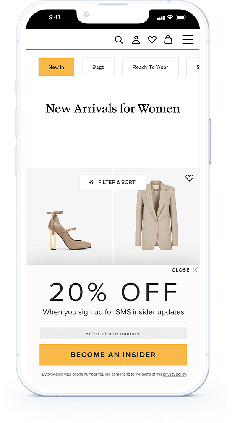
Task: Click the filter sliders icon
Action: [91, 182]
